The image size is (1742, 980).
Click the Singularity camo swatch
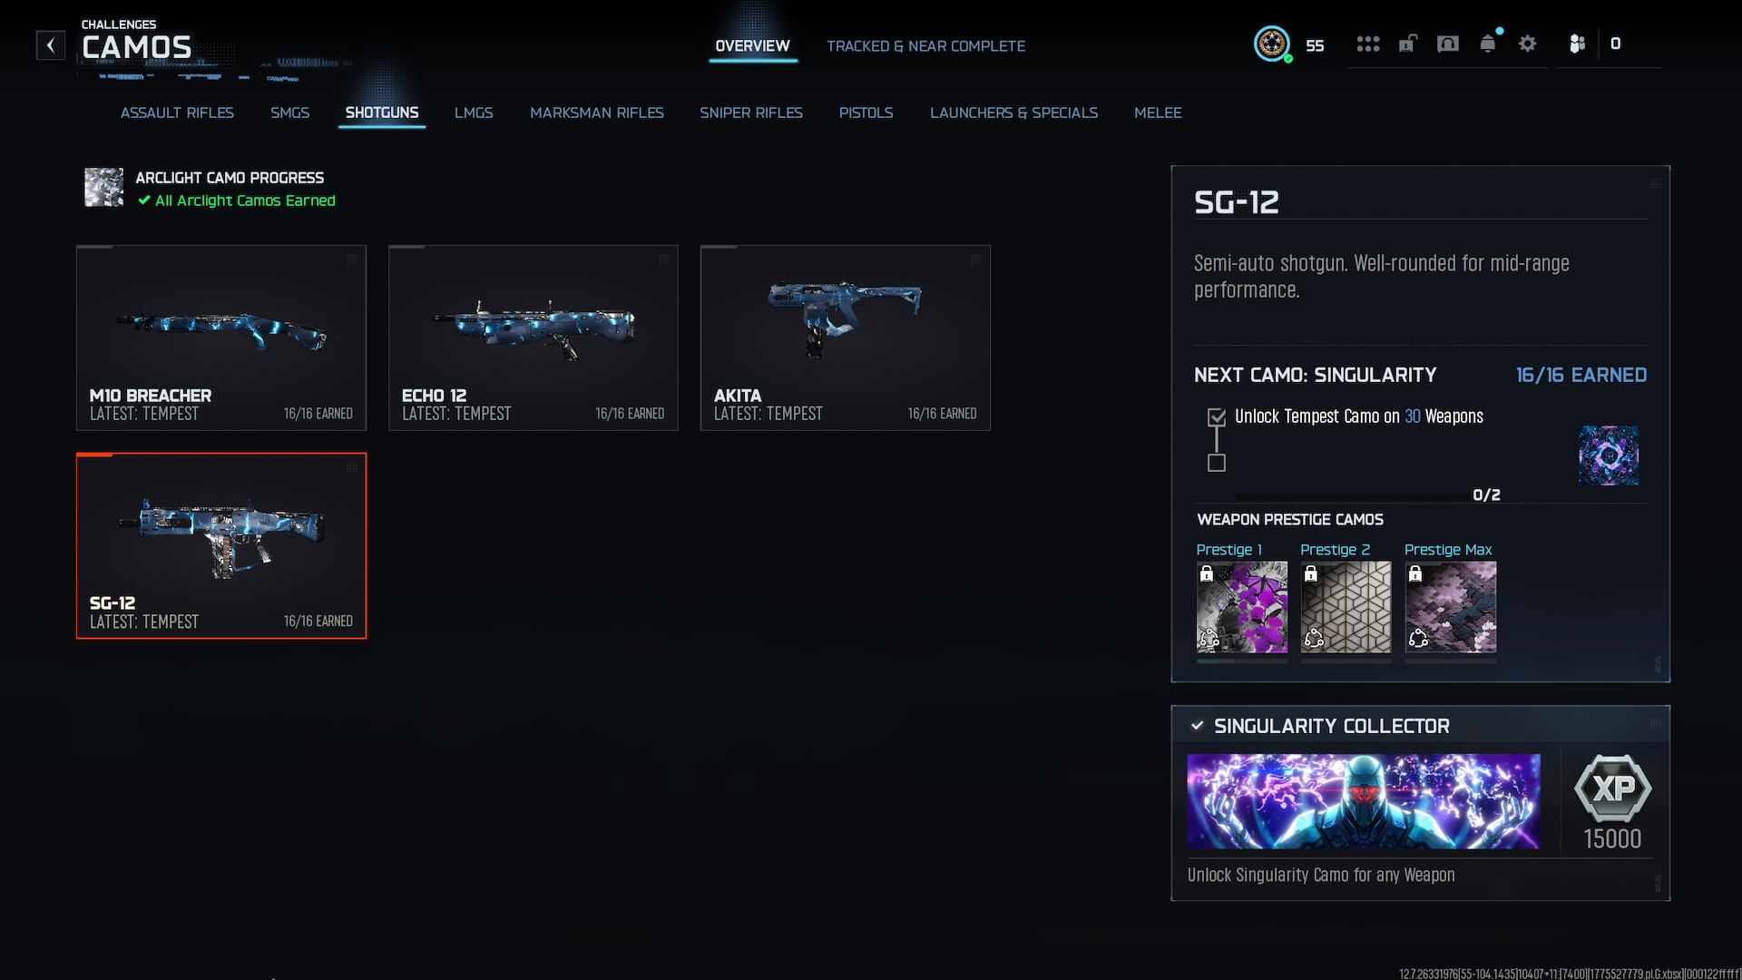click(1608, 456)
